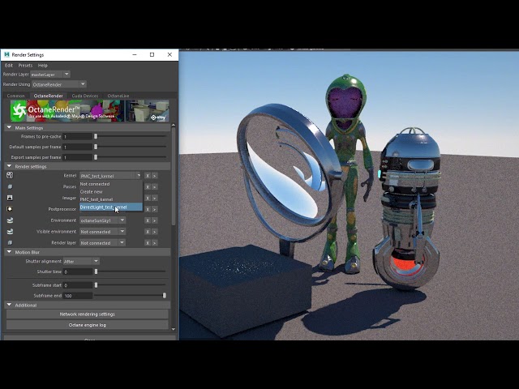Viewport: 519px width, 389px height.
Task: Open the Octane engine log
Action: [x=88, y=325]
